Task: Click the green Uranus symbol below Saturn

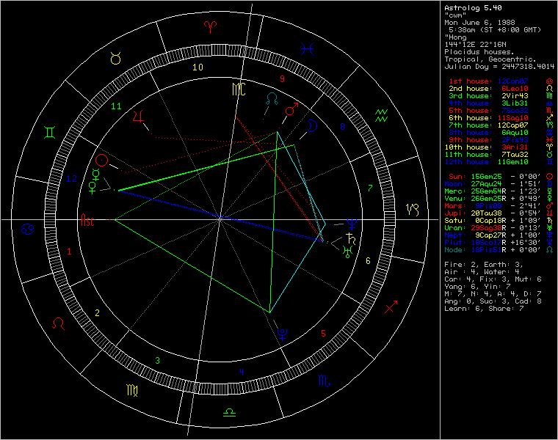Action: pos(347,252)
